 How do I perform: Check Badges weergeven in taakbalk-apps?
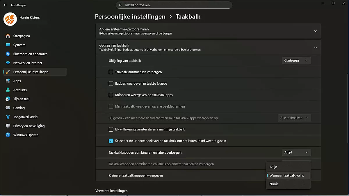click(111, 83)
